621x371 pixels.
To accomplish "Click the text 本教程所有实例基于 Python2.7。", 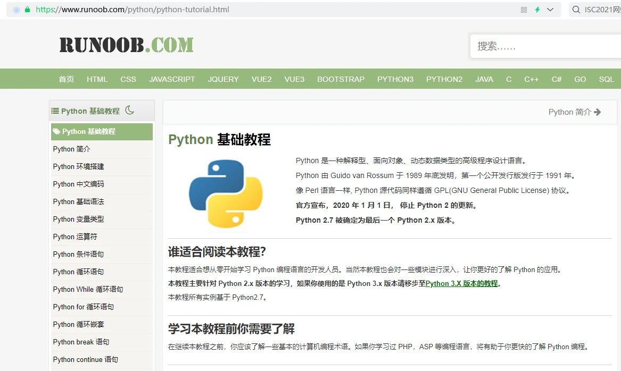I will [x=219, y=298].
